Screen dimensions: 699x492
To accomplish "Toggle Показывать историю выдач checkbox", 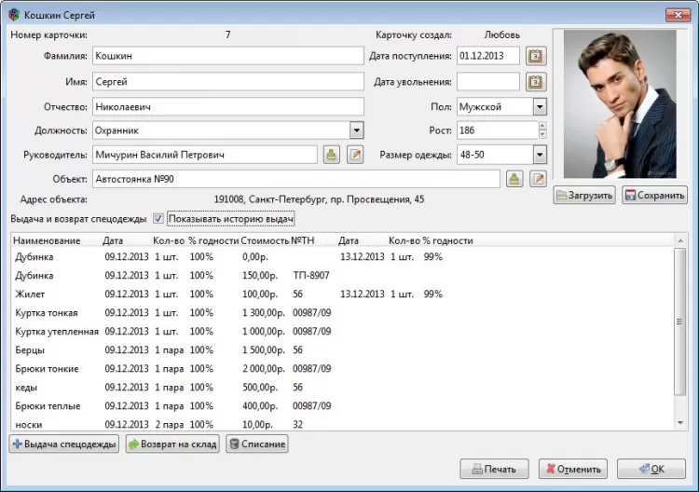I will (158, 219).
